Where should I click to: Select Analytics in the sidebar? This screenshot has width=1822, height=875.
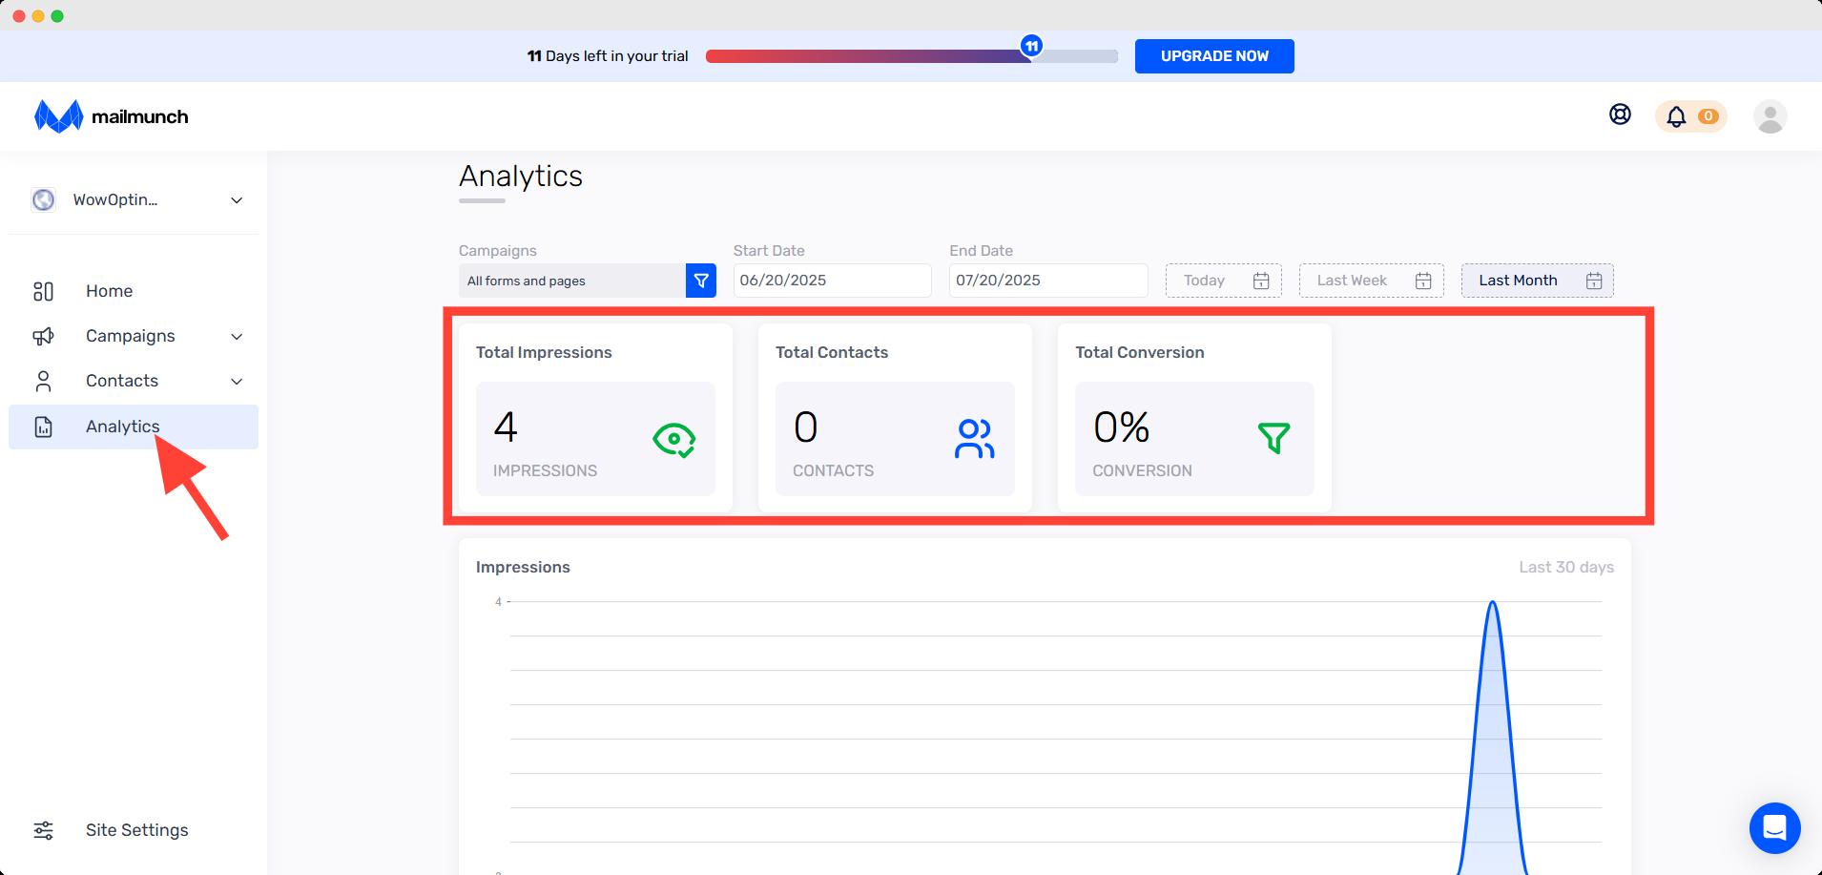134,427
